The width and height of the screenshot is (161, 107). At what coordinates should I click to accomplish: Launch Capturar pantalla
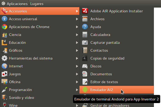point(117,42)
